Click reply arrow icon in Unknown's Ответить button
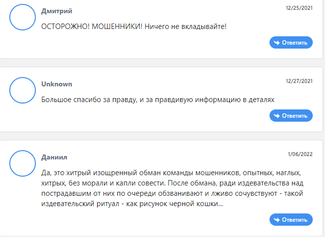The image size is (325, 237). [x=277, y=116]
